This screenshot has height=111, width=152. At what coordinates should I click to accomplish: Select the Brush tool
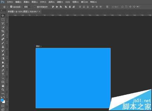[3, 43]
